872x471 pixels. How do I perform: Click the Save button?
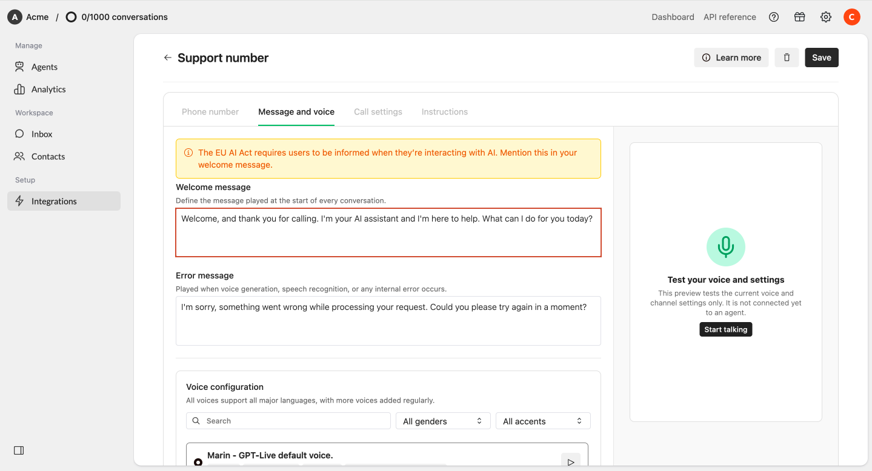click(x=822, y=58)
